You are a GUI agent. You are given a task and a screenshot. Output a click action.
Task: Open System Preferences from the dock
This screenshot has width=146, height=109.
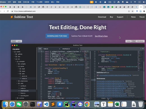(x=26, y=104)
